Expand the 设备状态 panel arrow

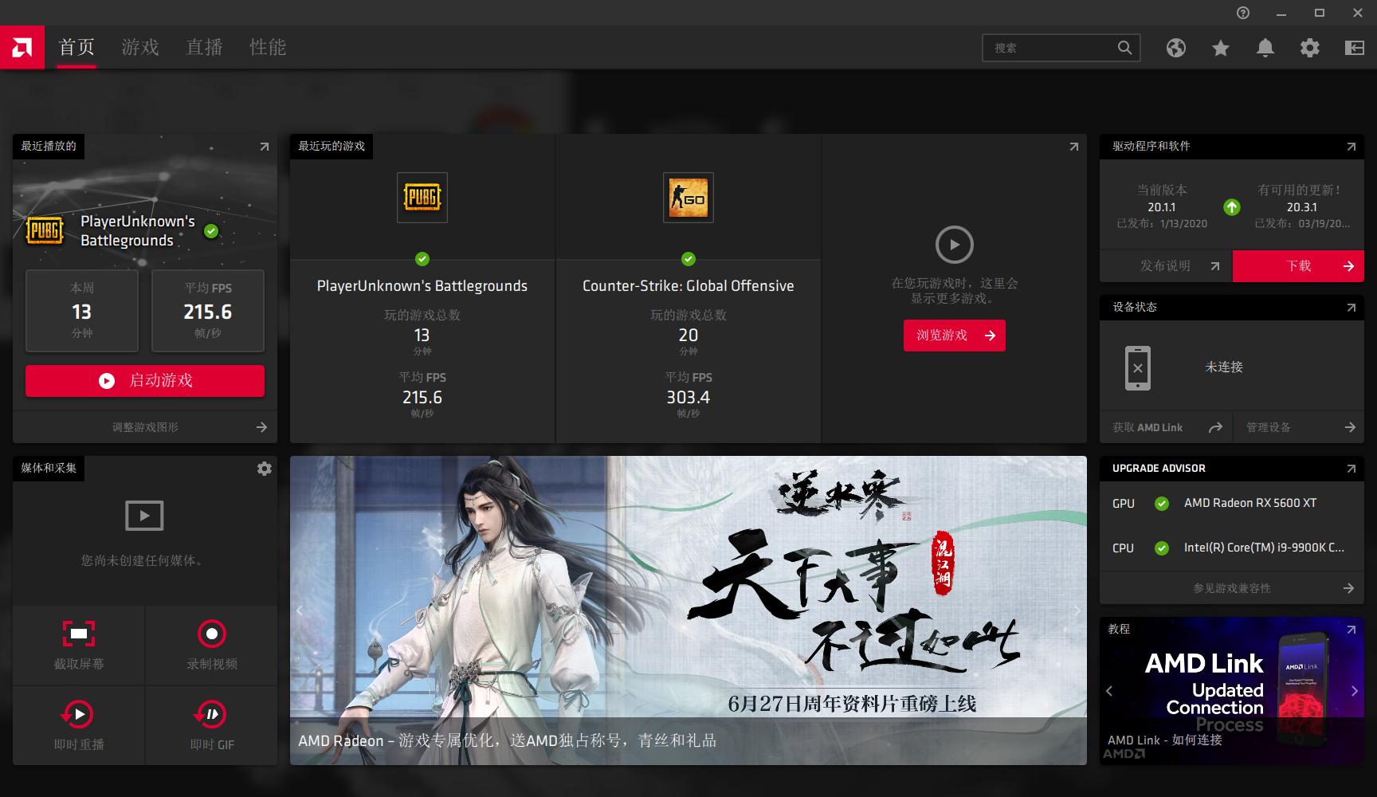coord(1351,308)
